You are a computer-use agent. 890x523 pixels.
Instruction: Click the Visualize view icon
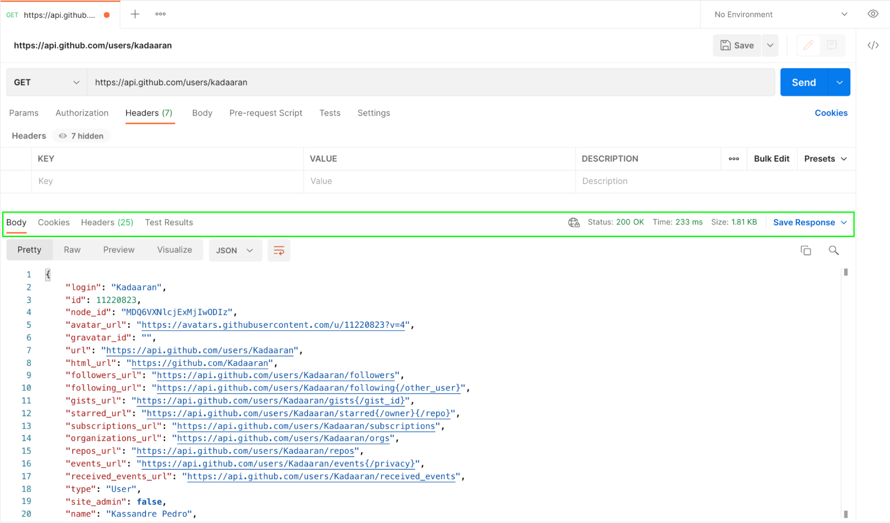[x=175, y=249]
